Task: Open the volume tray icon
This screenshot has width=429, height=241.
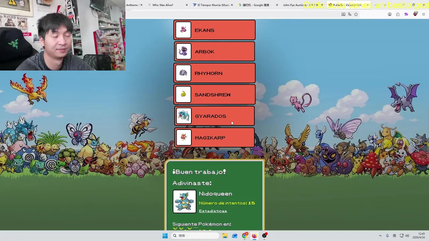Action: [407, 236]
